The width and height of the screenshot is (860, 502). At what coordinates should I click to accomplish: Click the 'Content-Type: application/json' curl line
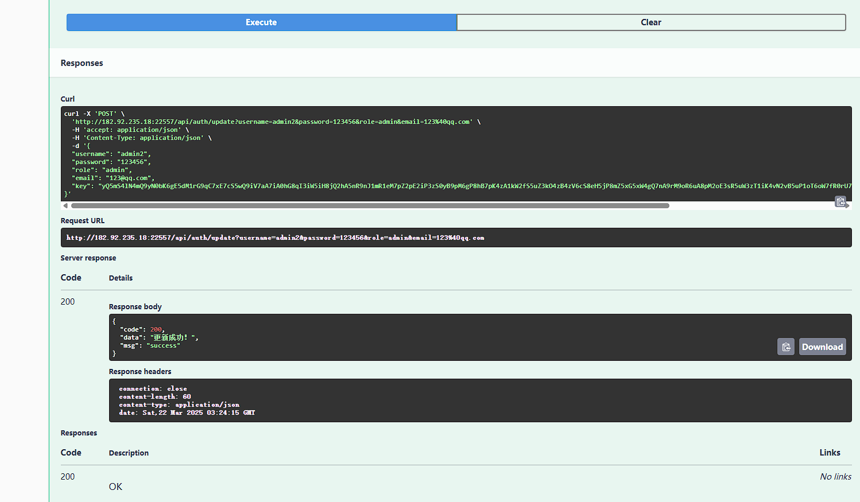pyautogui.click(x=142, y=138)
